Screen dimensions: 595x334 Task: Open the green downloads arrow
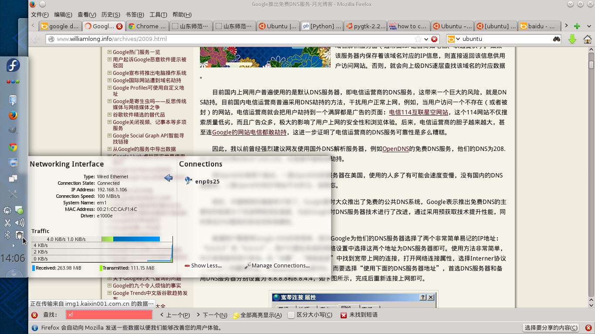click(572, 39)
